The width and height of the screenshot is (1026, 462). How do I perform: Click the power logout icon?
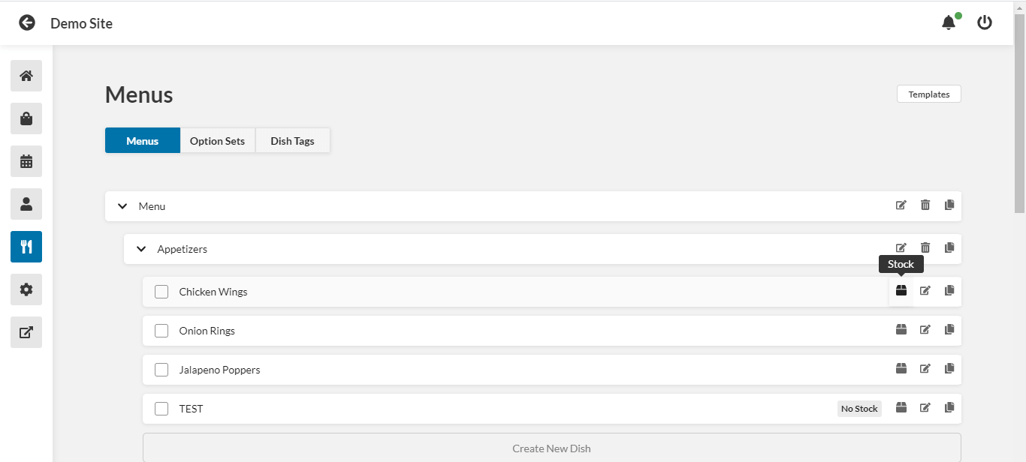[985, 22]
